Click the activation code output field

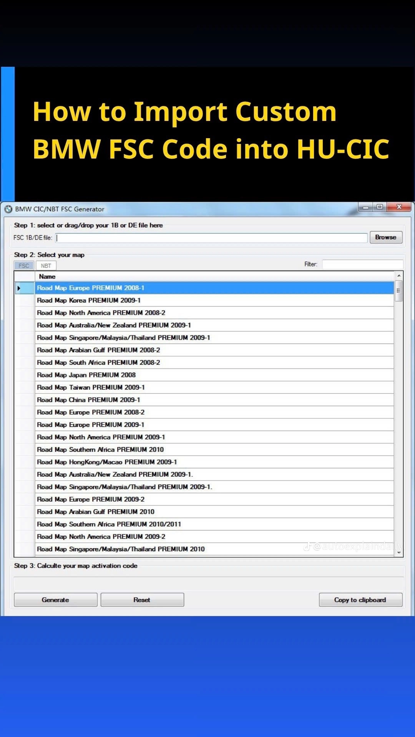(209, 583)
